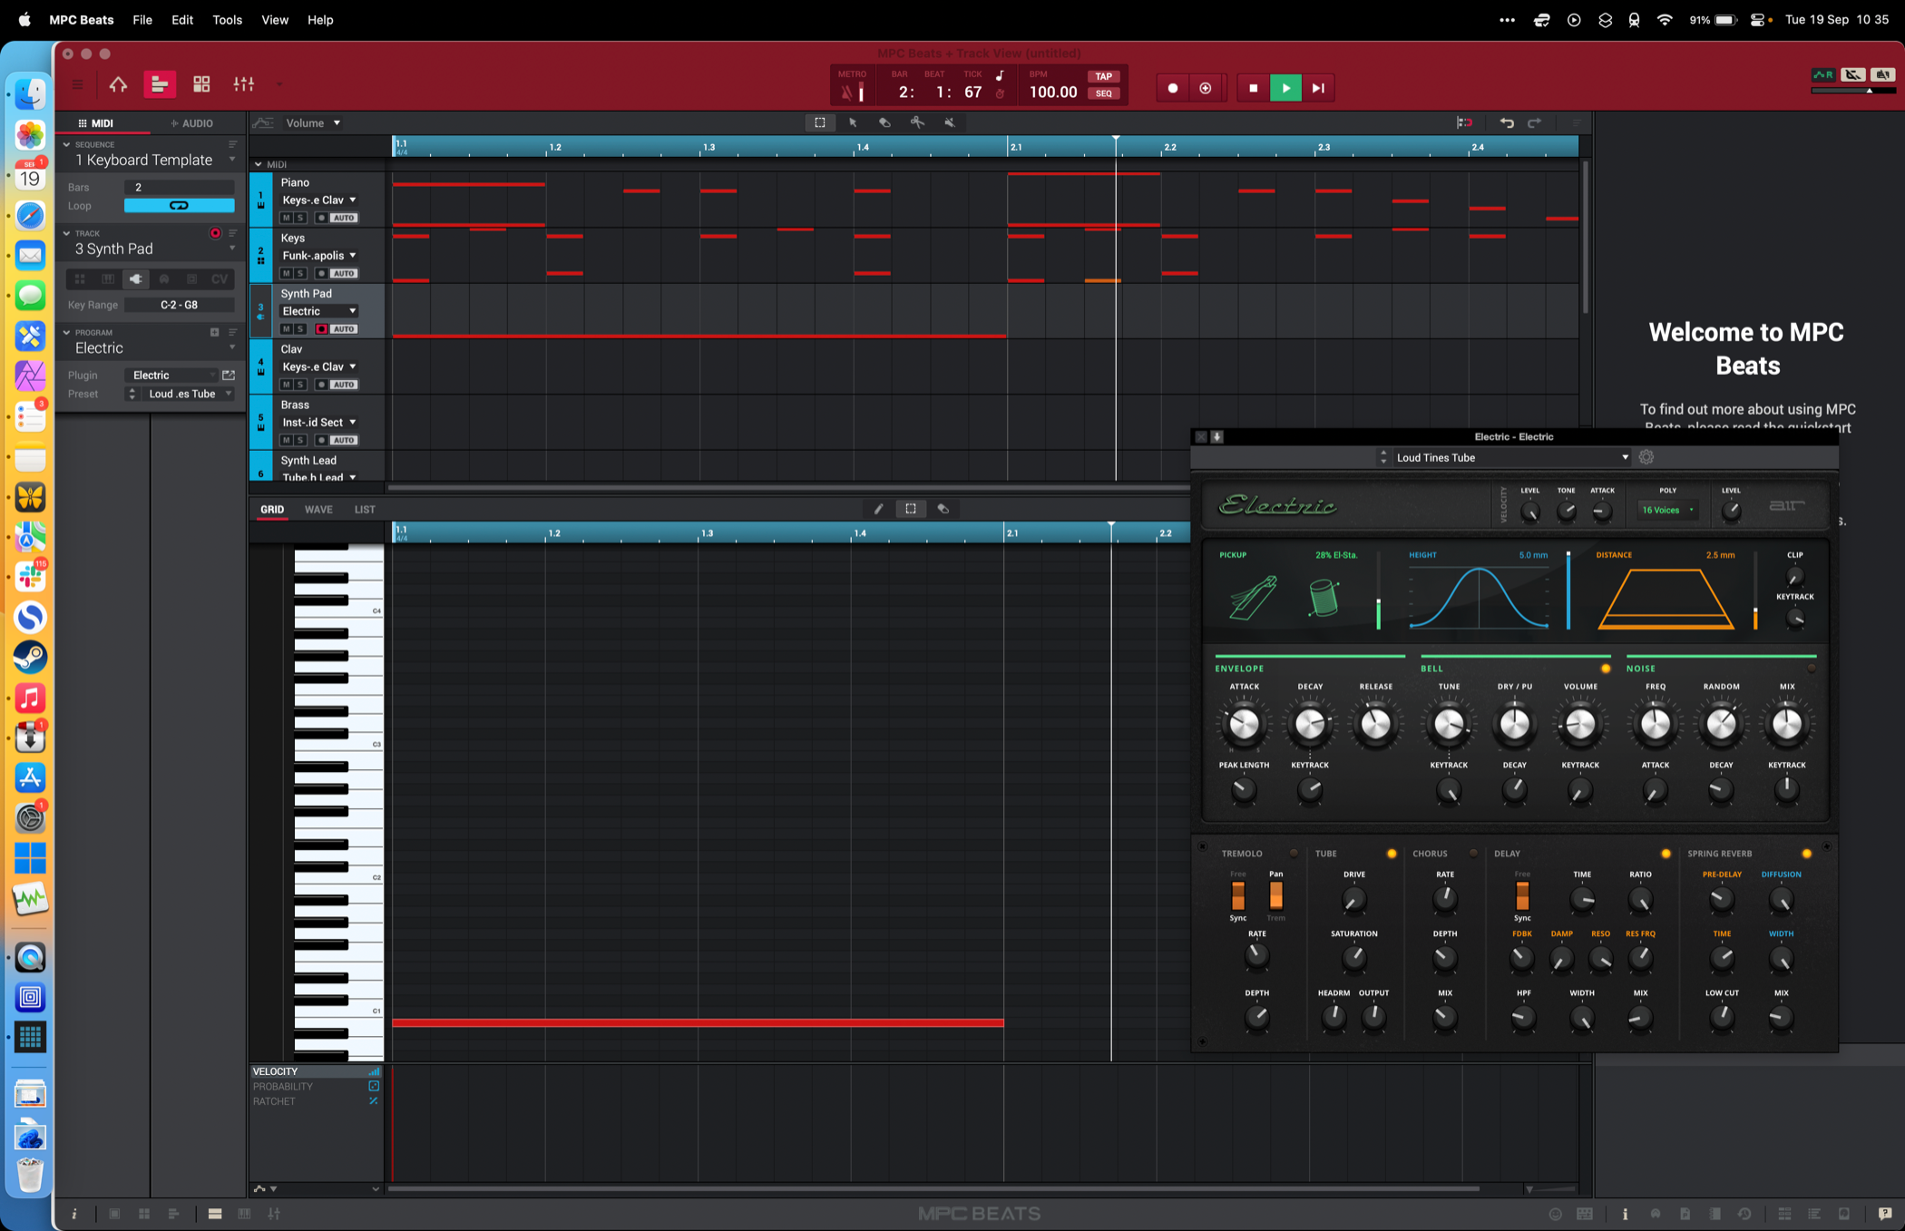
Task: Switch to the LIST editor tab
Action: [365, 509]
